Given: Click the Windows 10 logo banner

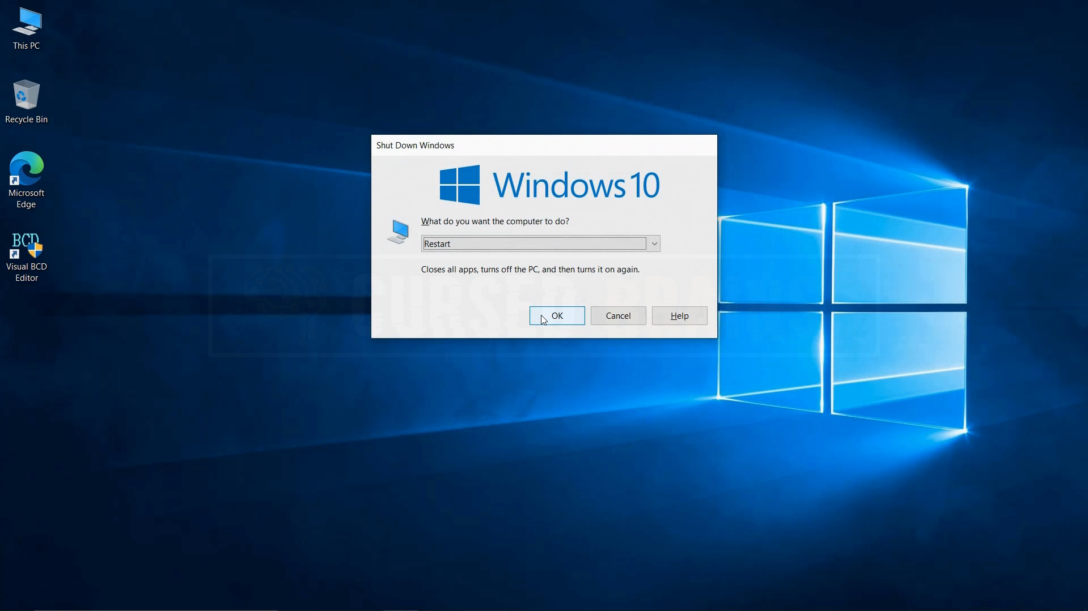Looking at the screenshot, I should 549,185.
